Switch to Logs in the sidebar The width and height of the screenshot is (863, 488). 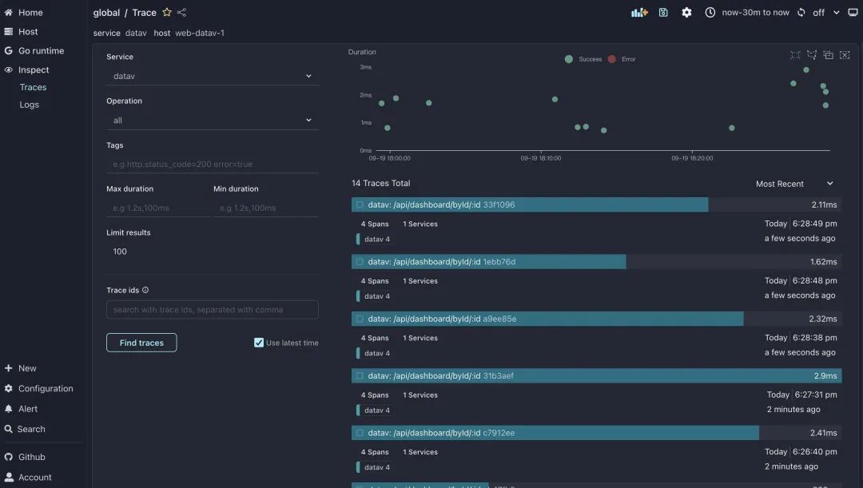[30, 104]
